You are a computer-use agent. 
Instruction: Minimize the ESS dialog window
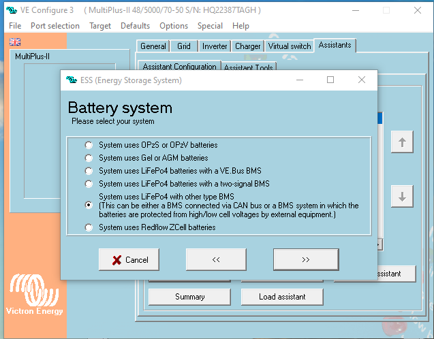300,80
